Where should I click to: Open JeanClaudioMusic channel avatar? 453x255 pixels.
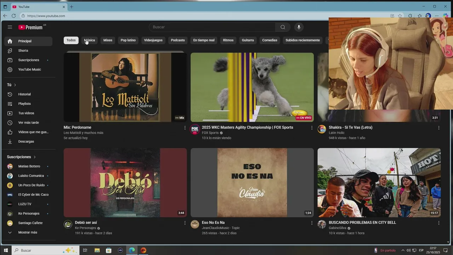coord(195,225)
